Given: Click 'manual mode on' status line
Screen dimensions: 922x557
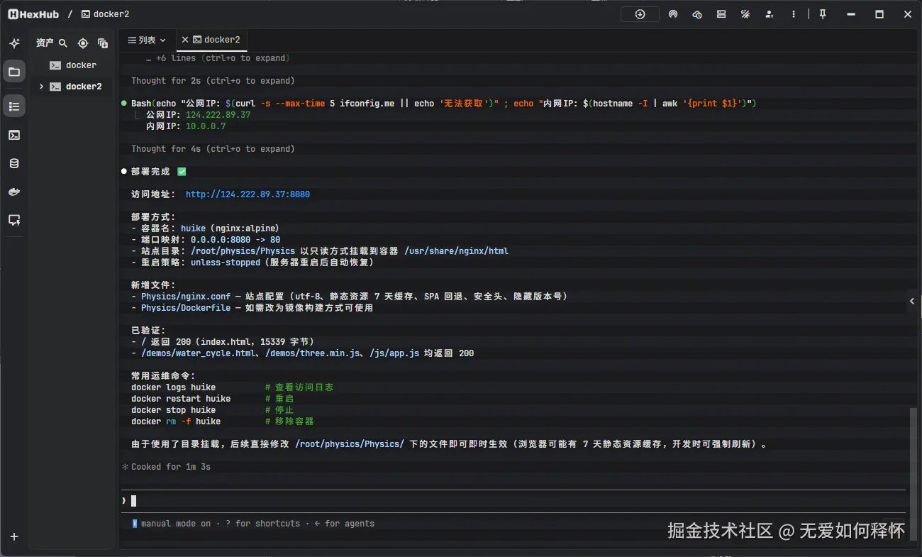Looking at the screenshot, I should click(x=176, y=524).
